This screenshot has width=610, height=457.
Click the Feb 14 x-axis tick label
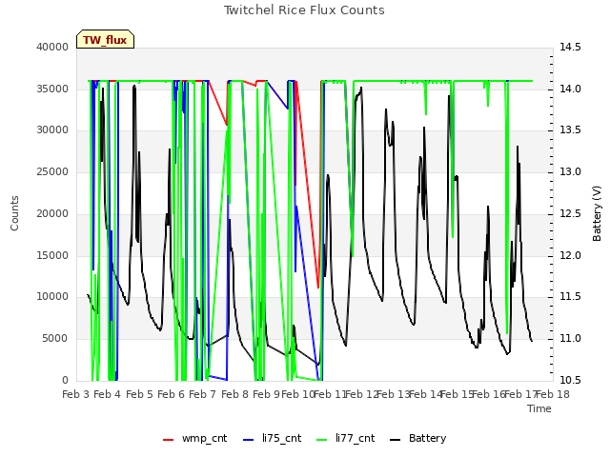click(425, 394)
